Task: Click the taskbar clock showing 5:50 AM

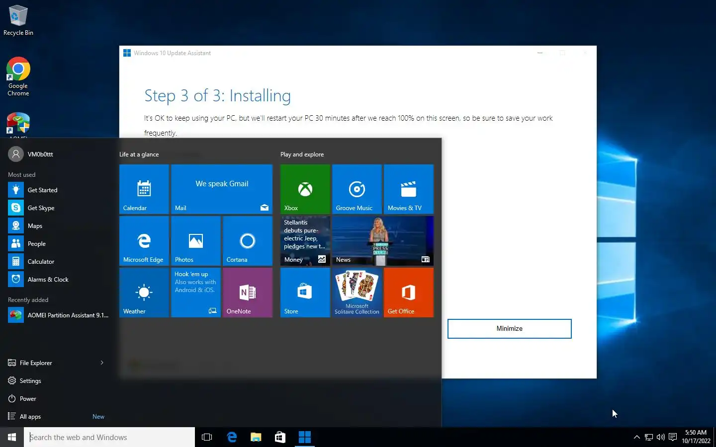Action: (696, 437)
